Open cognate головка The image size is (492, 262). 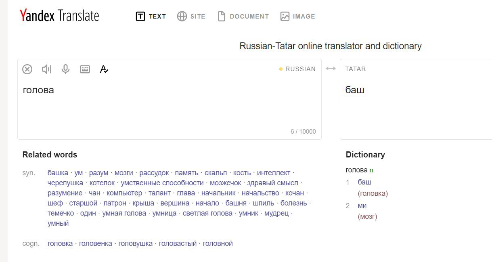(x=60, y=243)
